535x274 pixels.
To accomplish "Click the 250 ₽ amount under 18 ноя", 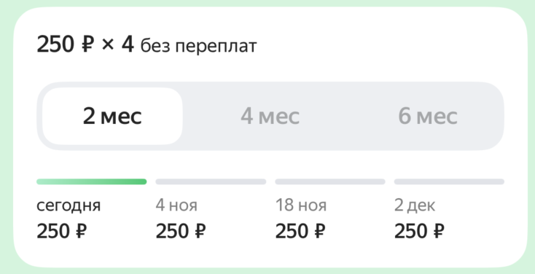I will [300, 231].
